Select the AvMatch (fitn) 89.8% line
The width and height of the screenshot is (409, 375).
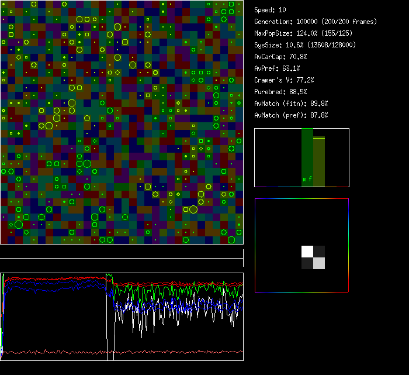pyautogui.click(x=291, y=104)
